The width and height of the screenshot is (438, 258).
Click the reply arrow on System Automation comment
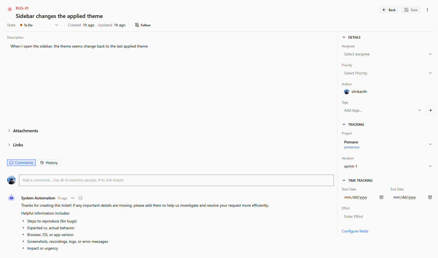pyautogui.click(x=73, y=198)
